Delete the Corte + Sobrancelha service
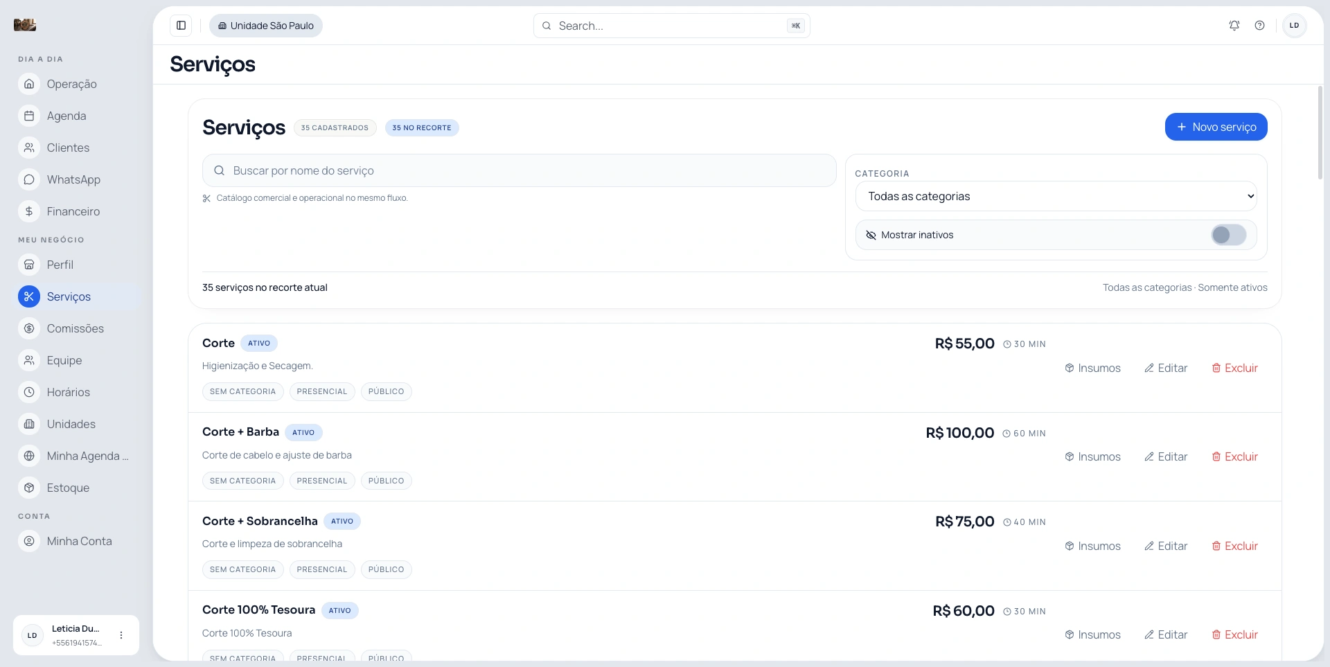This screenshot has width=1330, height=667. pos(1234,546)
